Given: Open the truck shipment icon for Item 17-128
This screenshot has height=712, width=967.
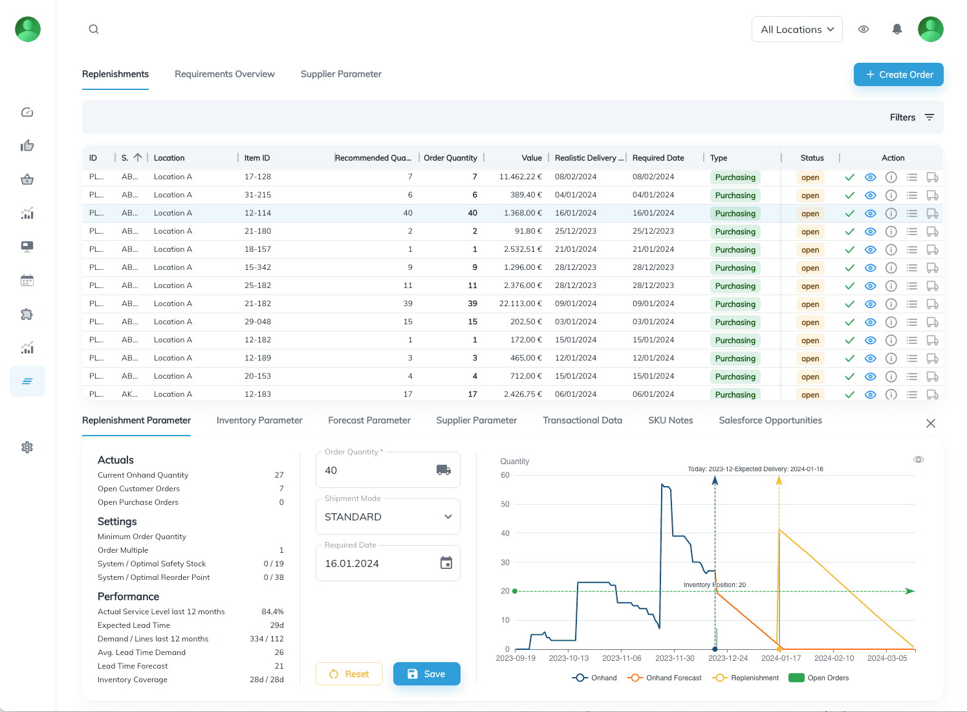Looking at the screenshot, I should (x=932, y=177).
